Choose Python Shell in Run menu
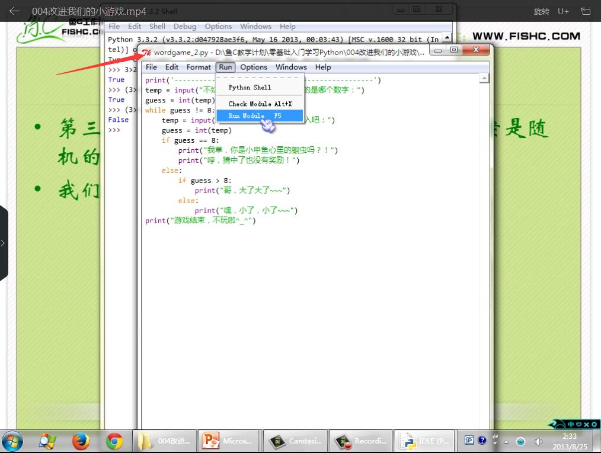The height and width of the screenshot is (453, 601). 250,87
